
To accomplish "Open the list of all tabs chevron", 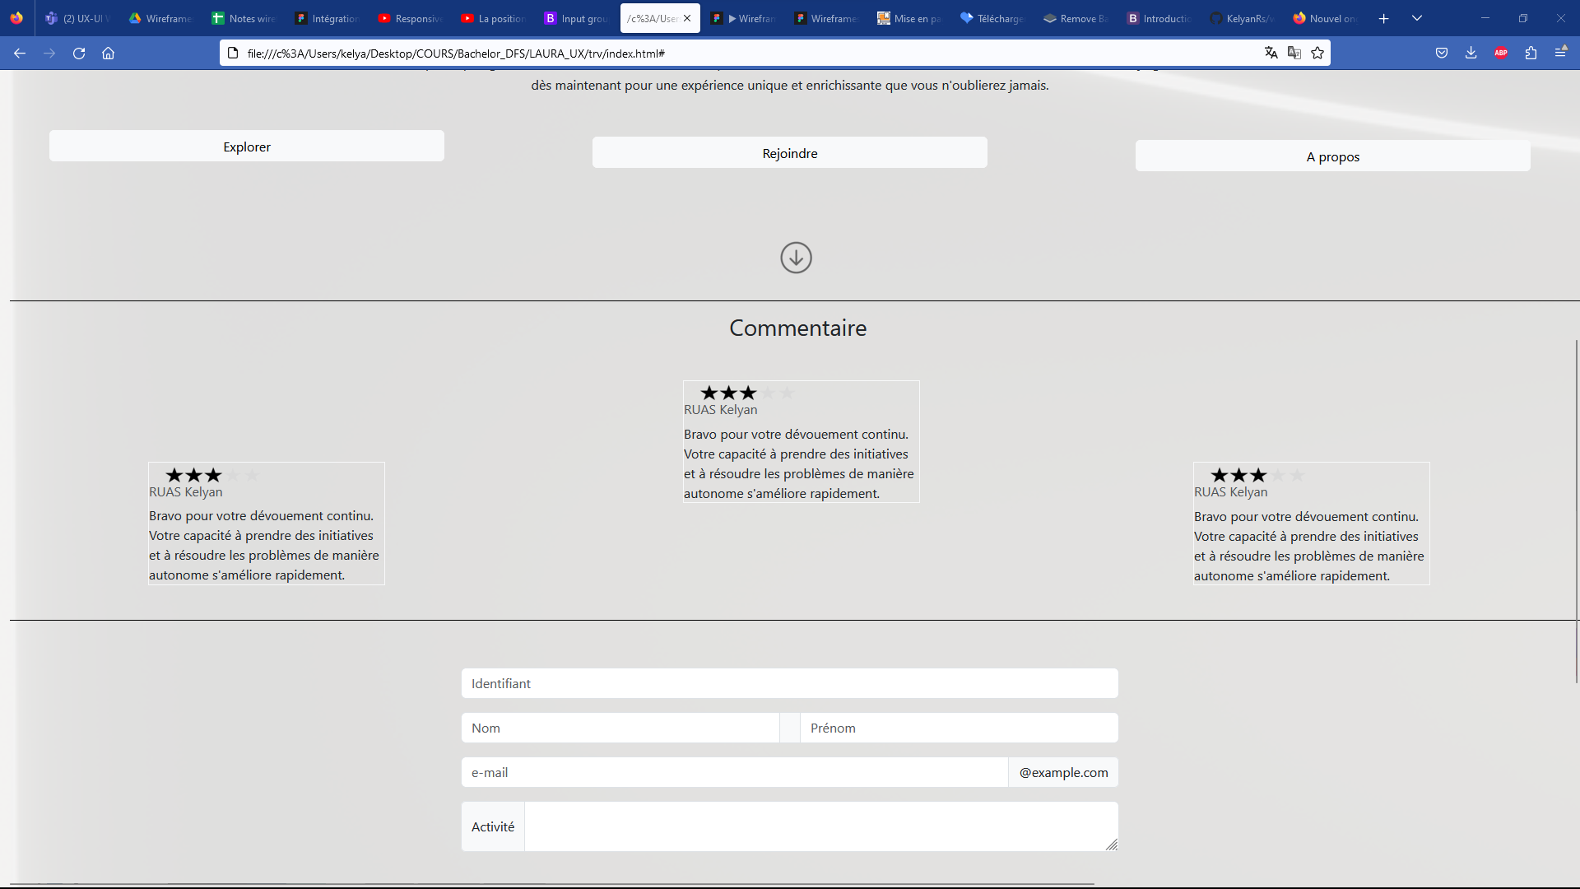I will pos(1417,17).
